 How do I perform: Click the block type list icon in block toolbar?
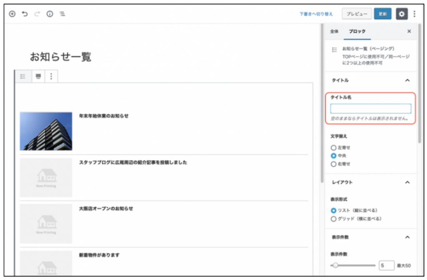[x=23, y=76]
